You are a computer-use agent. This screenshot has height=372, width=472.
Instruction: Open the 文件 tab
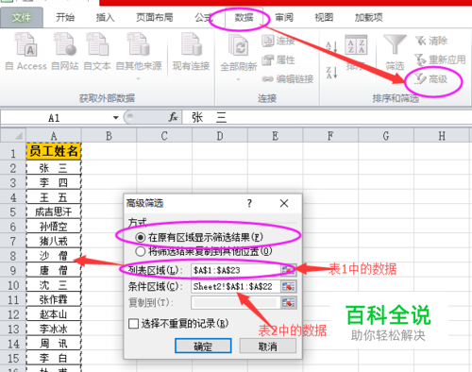coord(22,18)
